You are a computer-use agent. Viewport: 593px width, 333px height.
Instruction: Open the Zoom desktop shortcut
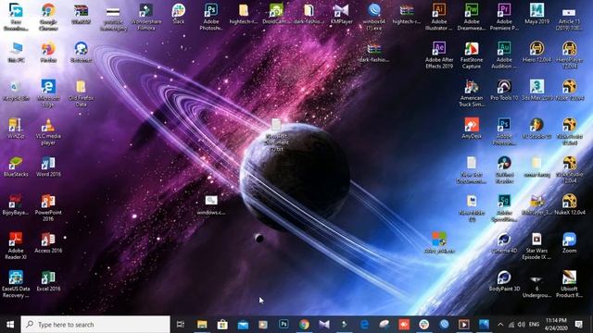coord(569,242)
